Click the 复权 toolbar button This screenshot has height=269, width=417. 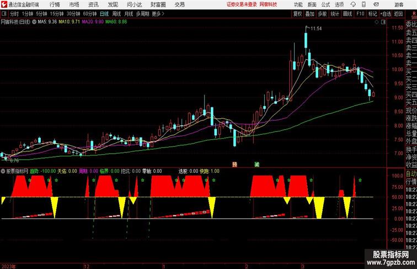[298, 14]
